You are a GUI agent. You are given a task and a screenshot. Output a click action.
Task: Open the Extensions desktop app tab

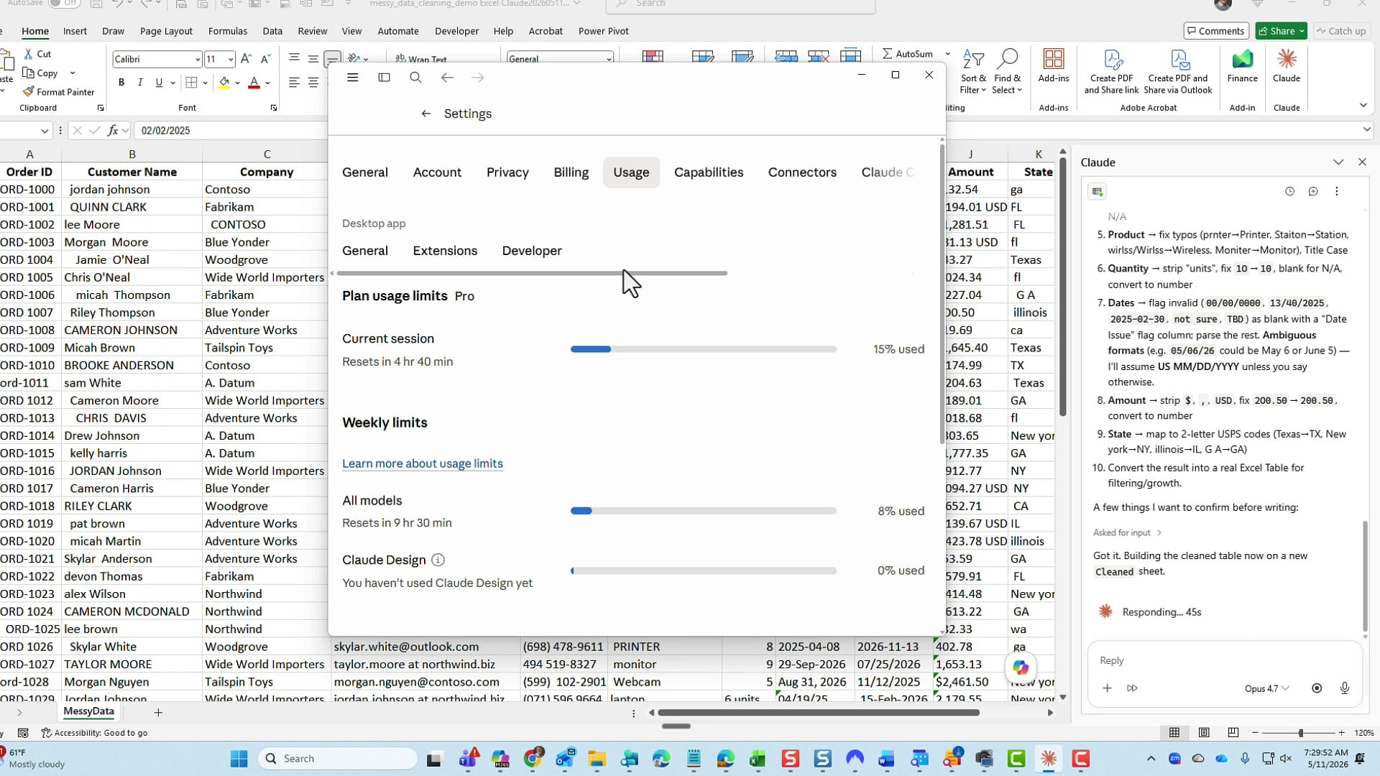445,251
